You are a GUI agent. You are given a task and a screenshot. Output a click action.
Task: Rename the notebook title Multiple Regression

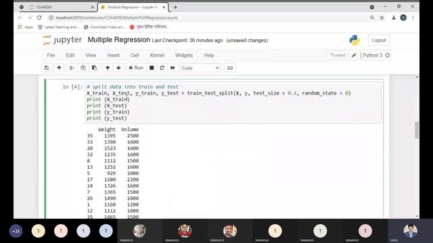(119, 40)
